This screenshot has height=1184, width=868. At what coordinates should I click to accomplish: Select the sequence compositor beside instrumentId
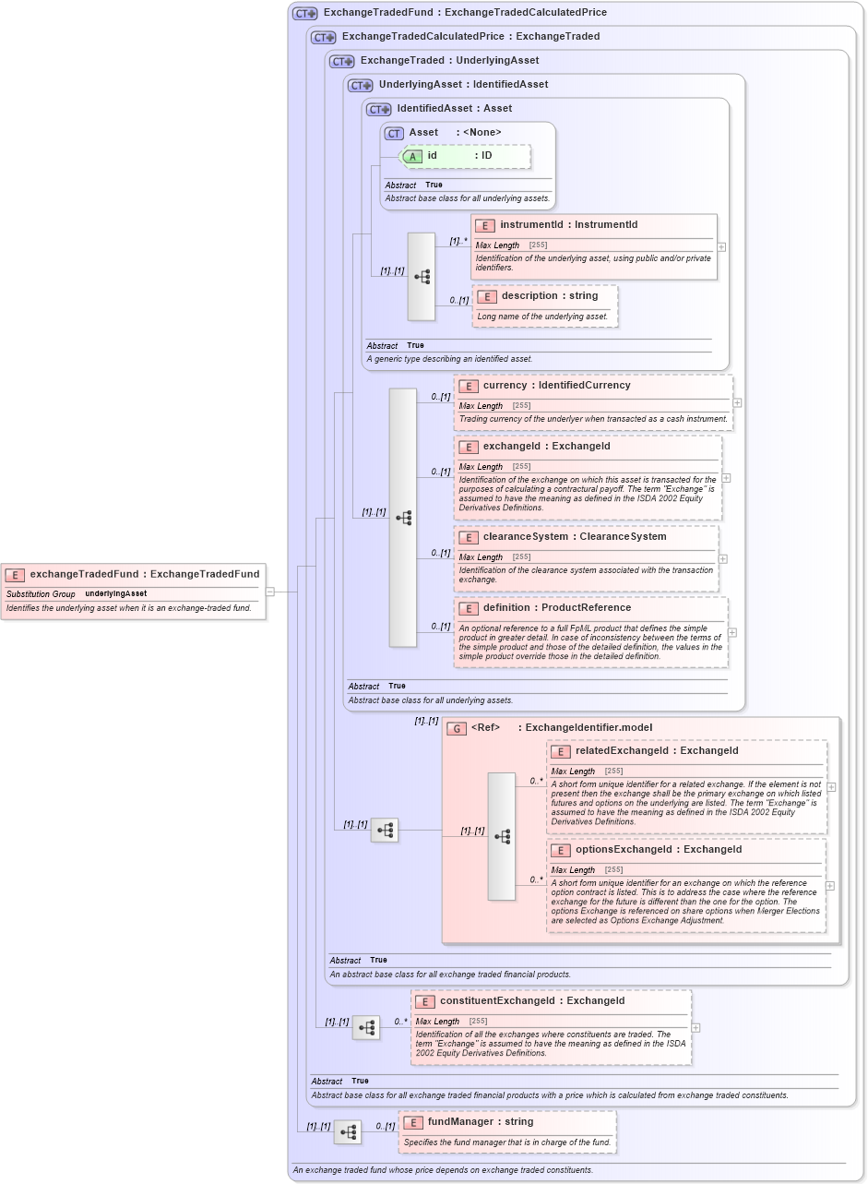(x=422, y=277)
